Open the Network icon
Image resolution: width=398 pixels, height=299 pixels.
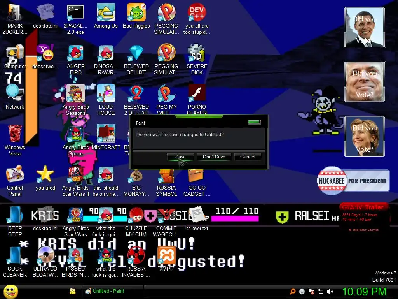(x=15, y=97)
